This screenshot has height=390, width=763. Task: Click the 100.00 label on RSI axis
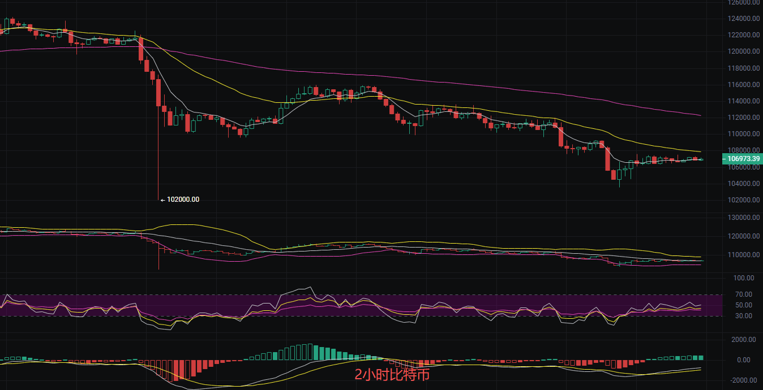coord(743,278)
